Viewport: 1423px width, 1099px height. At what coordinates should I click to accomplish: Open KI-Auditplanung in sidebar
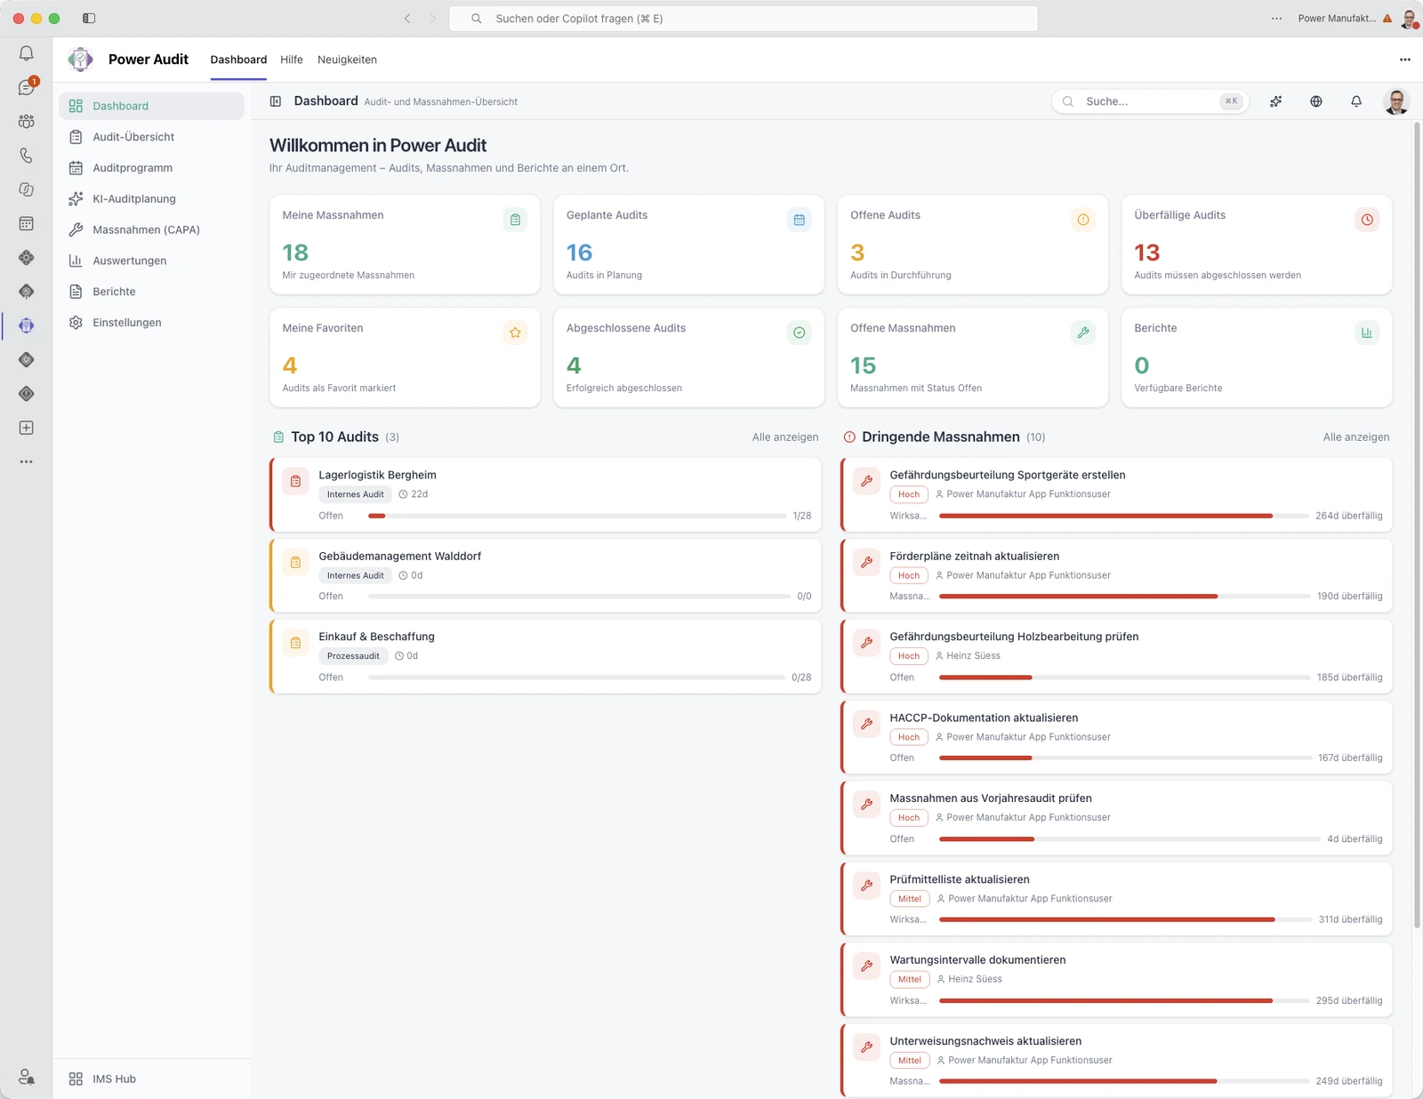[x=151, y=199]
